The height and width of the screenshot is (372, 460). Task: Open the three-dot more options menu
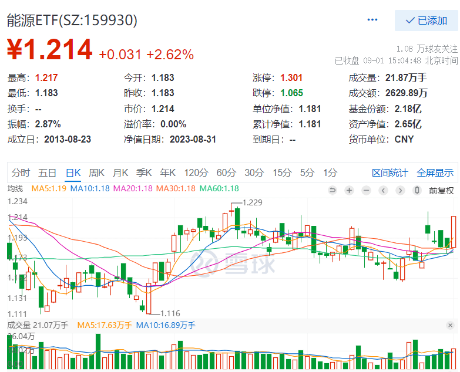372,20
